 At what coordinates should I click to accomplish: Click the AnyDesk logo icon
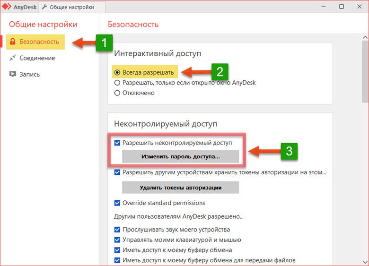pos(6,6)
